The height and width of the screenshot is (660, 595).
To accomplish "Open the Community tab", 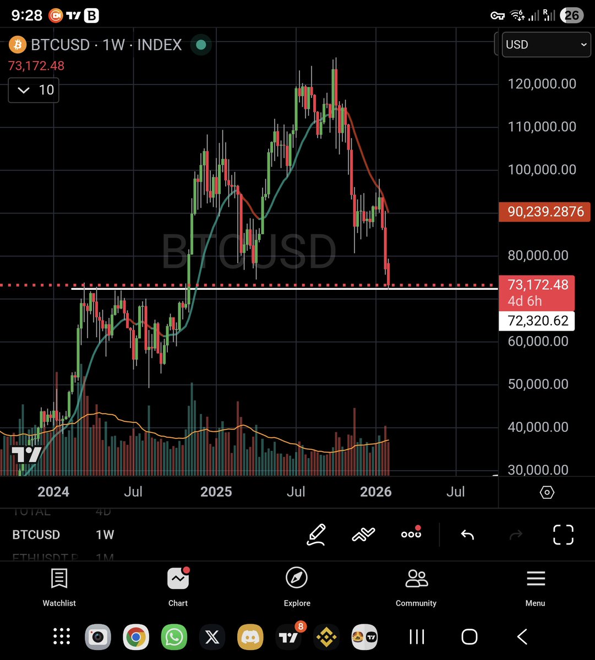I will 416,587.
